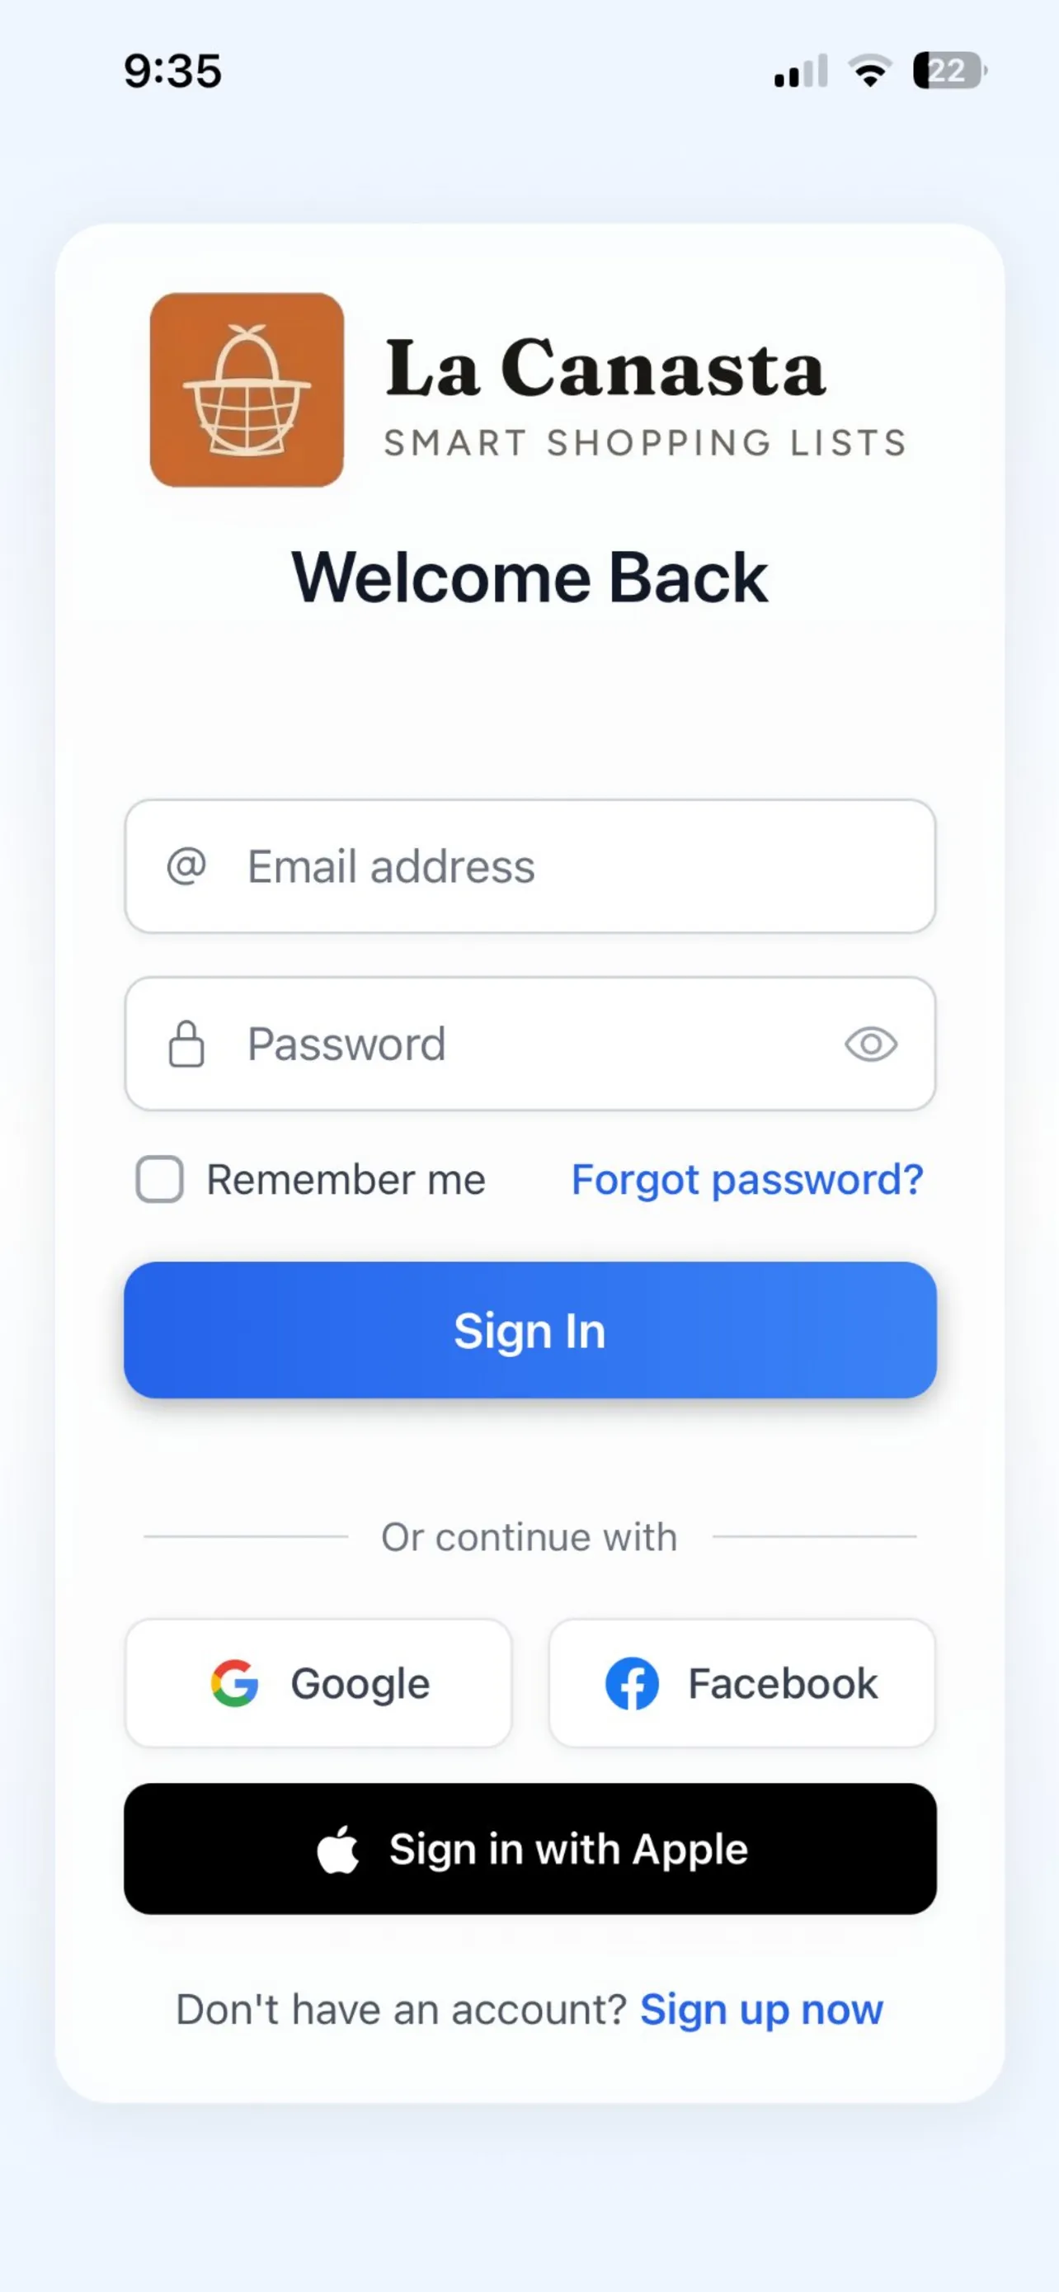Tap the 9:35 clock in status bar
Viewport: 1059px width, 2292px height.
172,70
